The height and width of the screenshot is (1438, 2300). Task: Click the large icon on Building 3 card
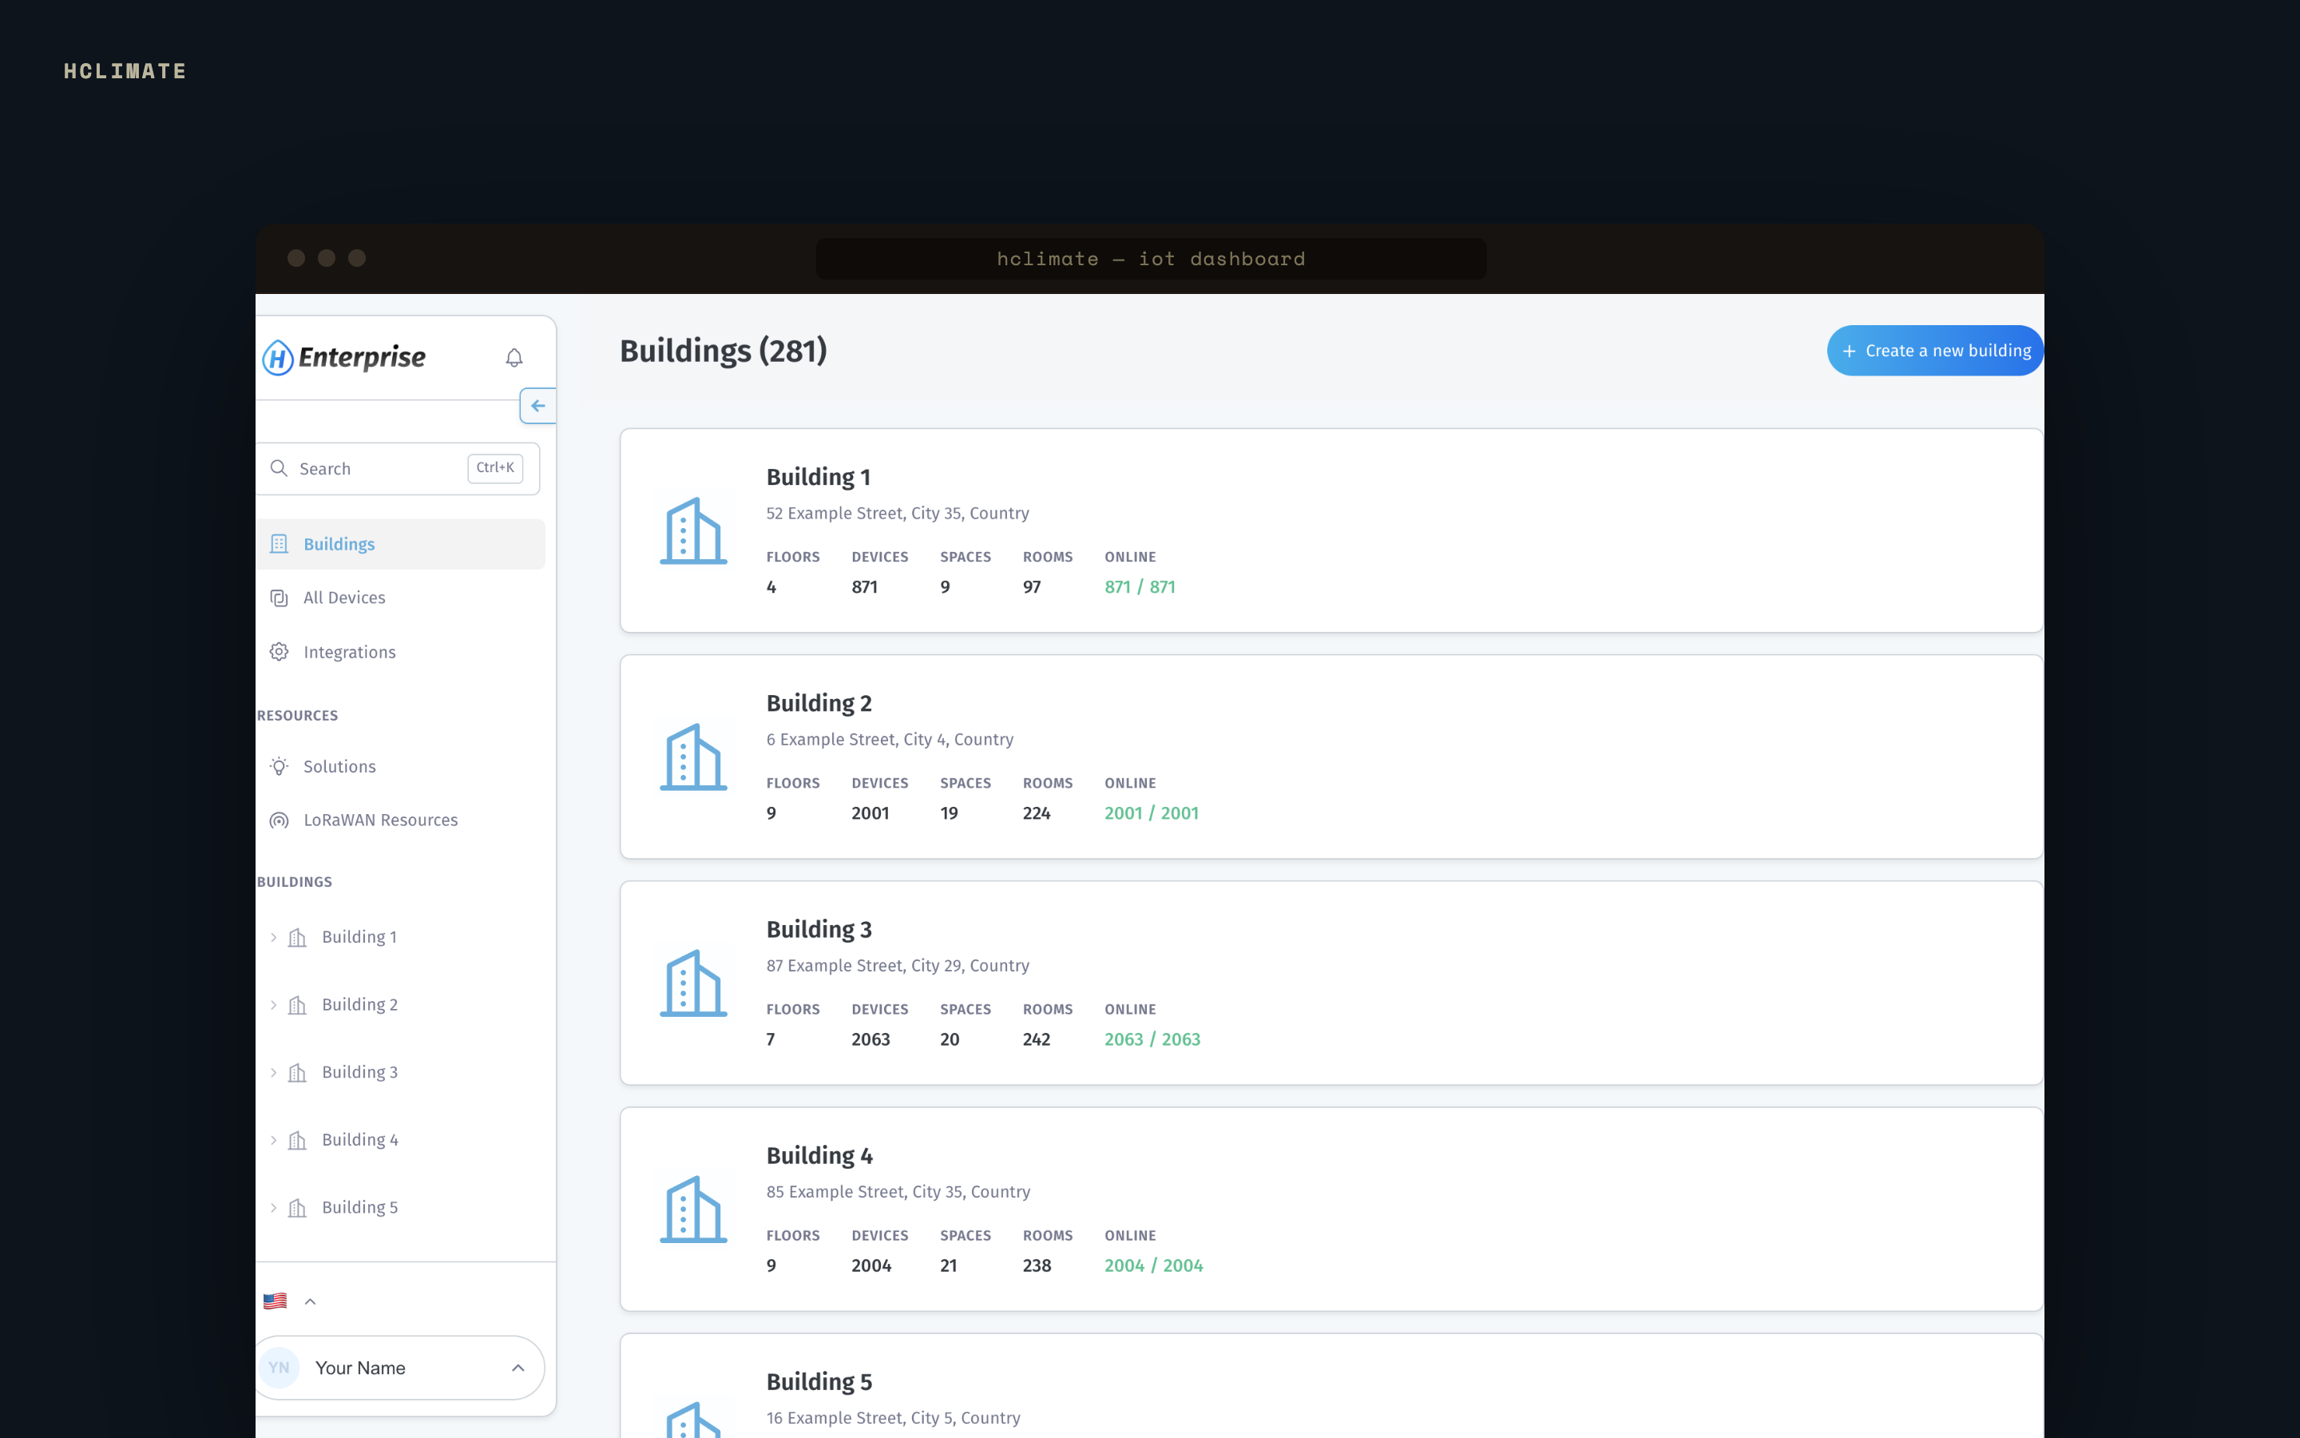694,983
